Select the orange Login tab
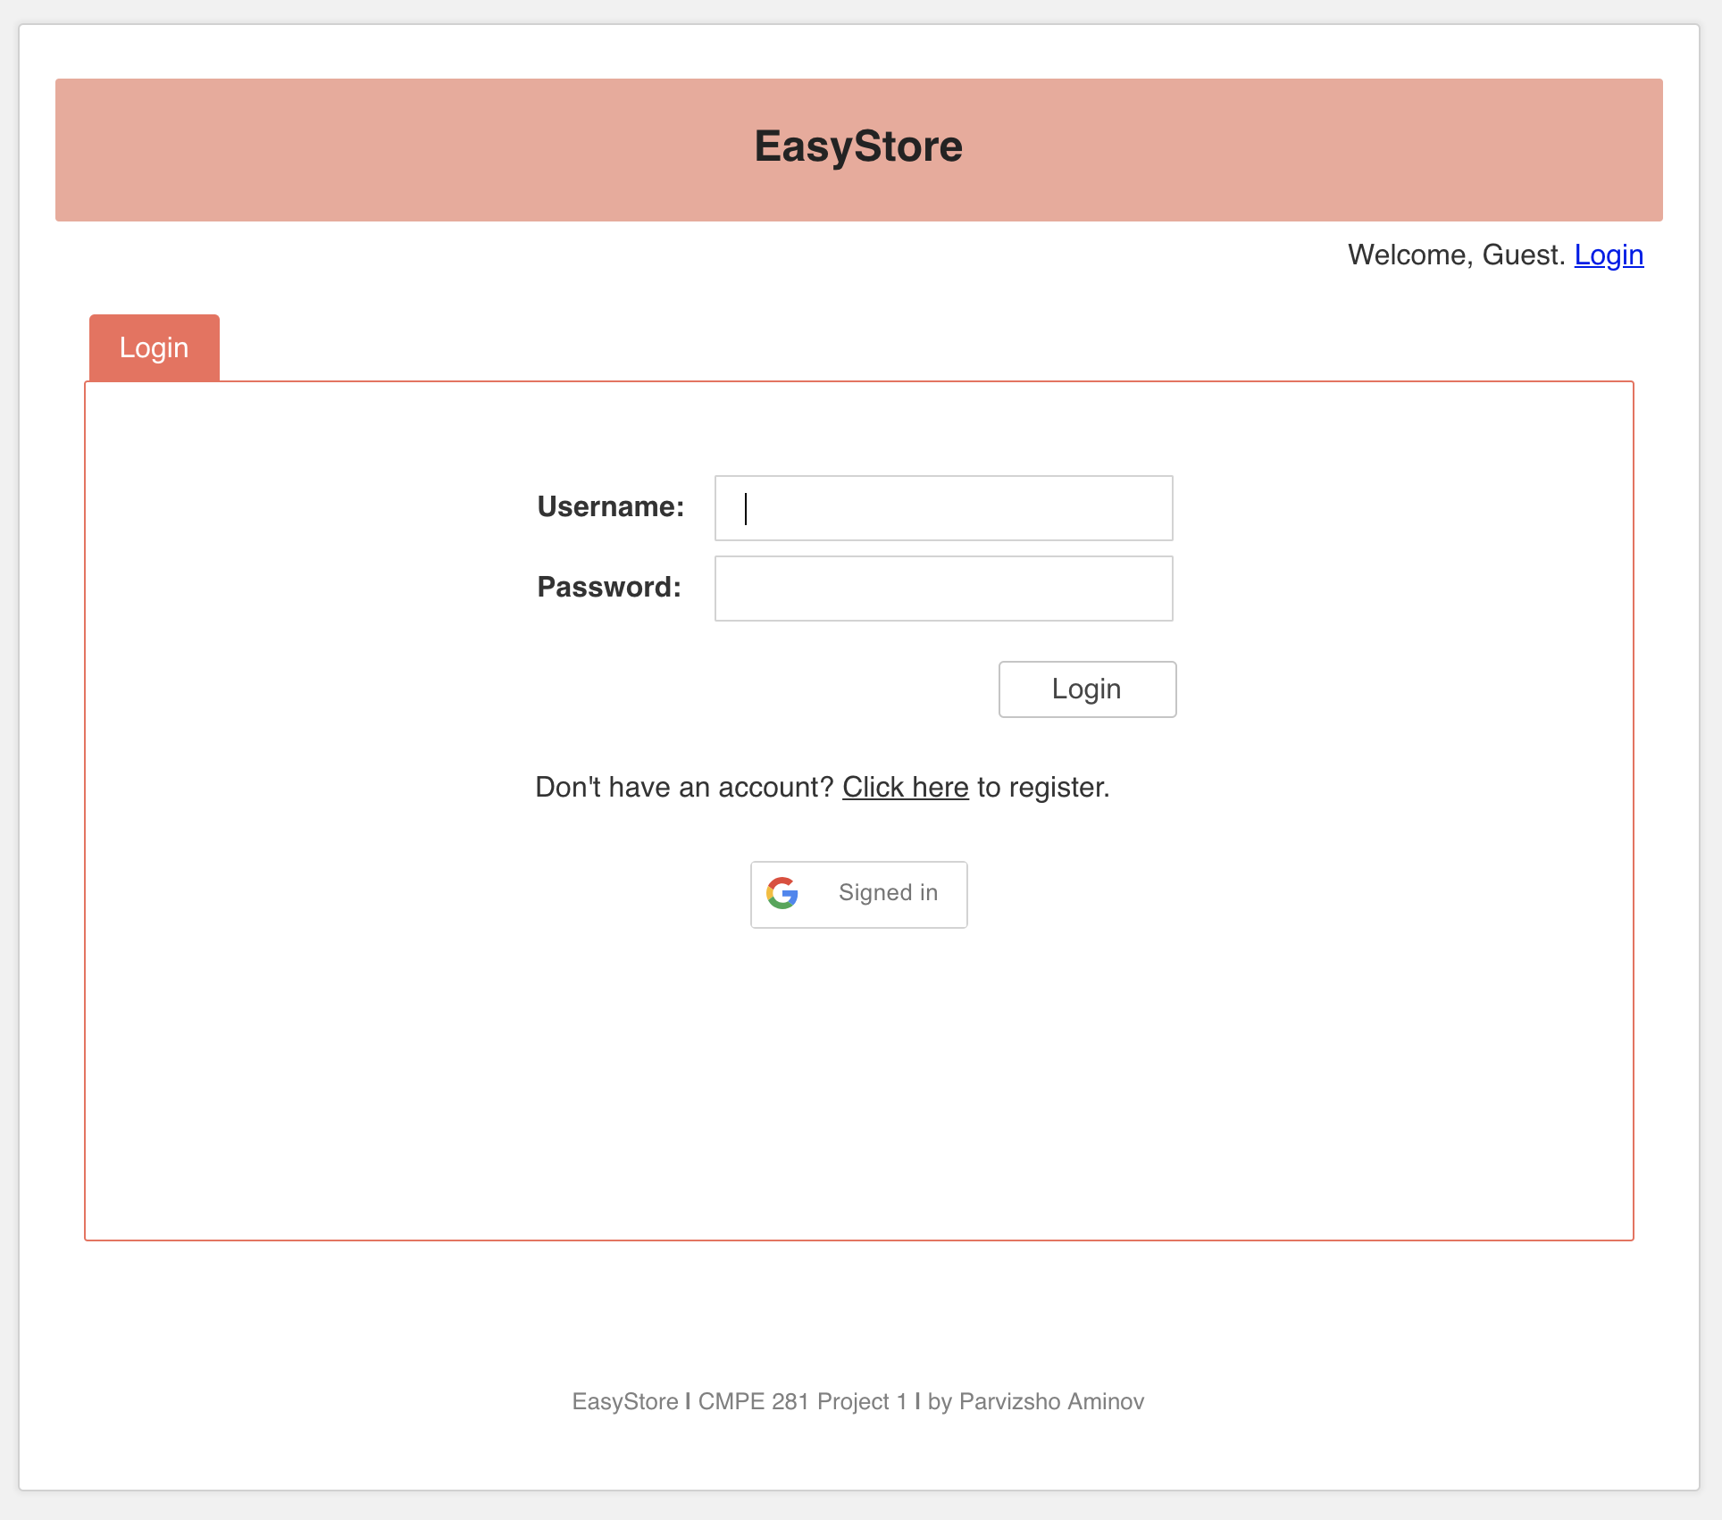The width and height of the screenshot is (1722, 1520). point(155,347)
